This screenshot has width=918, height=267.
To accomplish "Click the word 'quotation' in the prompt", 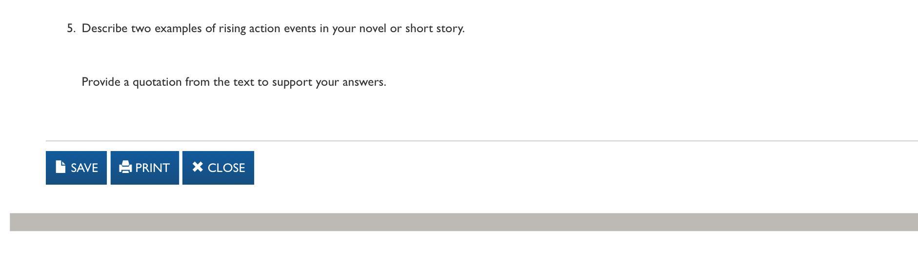I will (x=157, y=82).
